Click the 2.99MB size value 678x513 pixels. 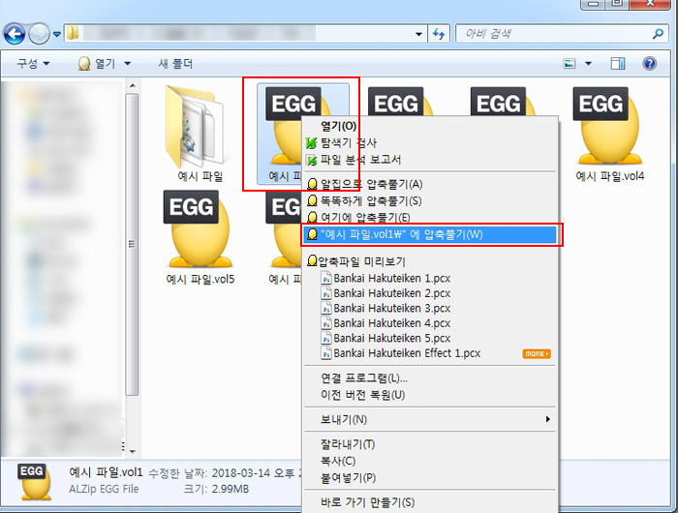[229, 489]
